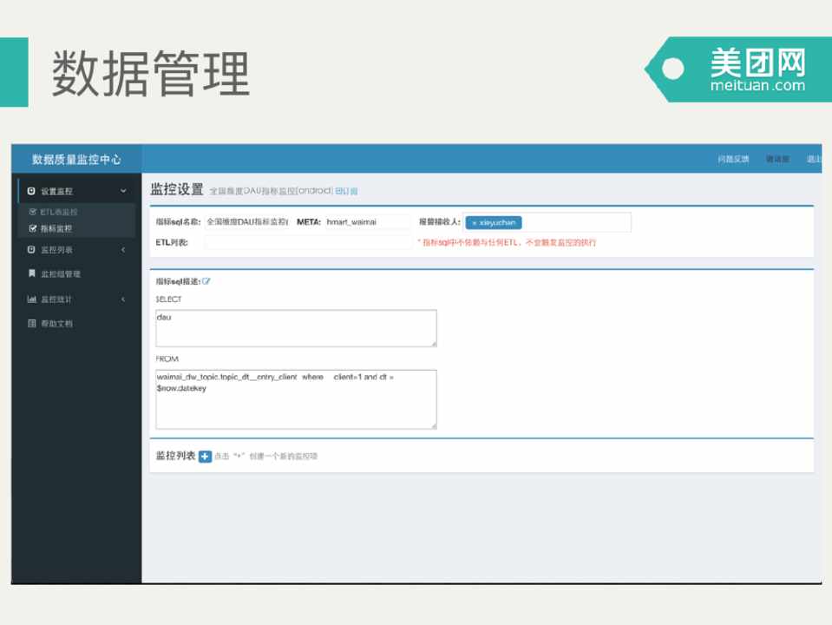Open the 帮助文档 sidebar item
This screenshot has height=625, width=832.
point(57,324)
